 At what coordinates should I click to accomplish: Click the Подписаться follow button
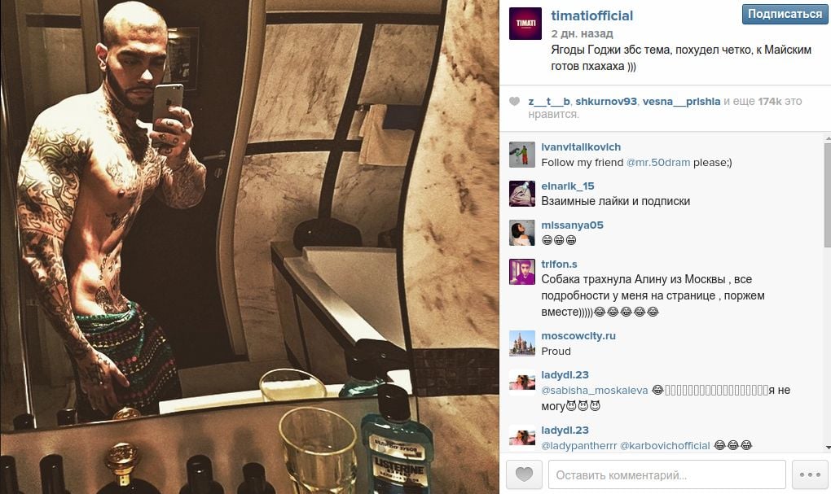(785, 14)
